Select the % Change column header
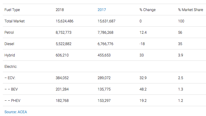 point(147,10)
